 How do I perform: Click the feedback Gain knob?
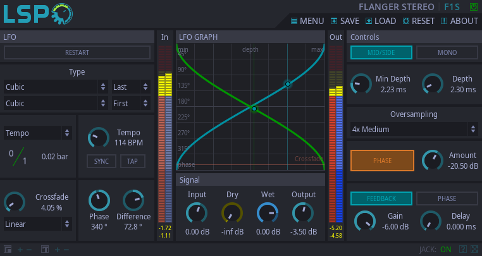tap(365, 221)
